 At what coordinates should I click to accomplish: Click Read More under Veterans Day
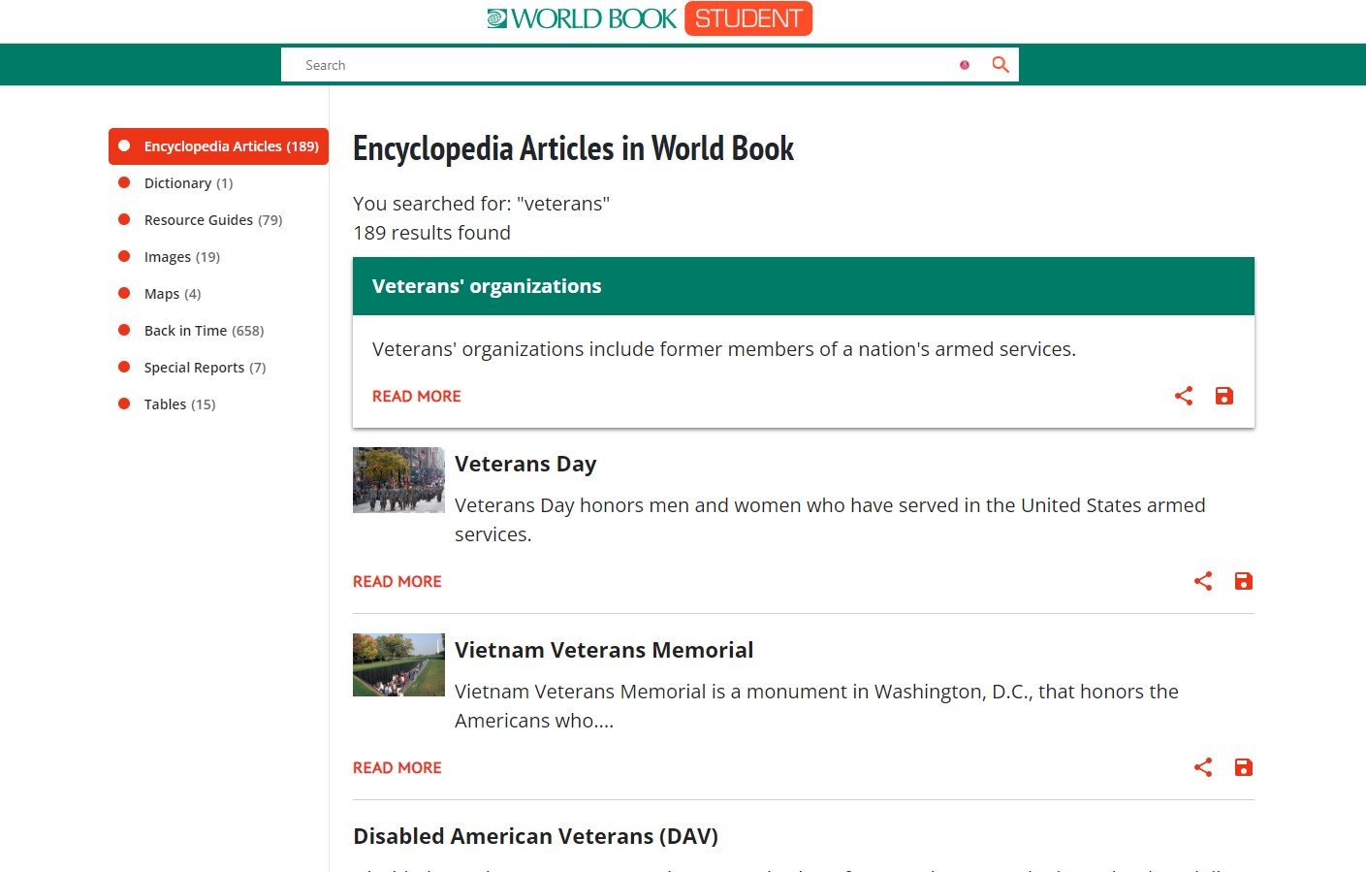397,581
